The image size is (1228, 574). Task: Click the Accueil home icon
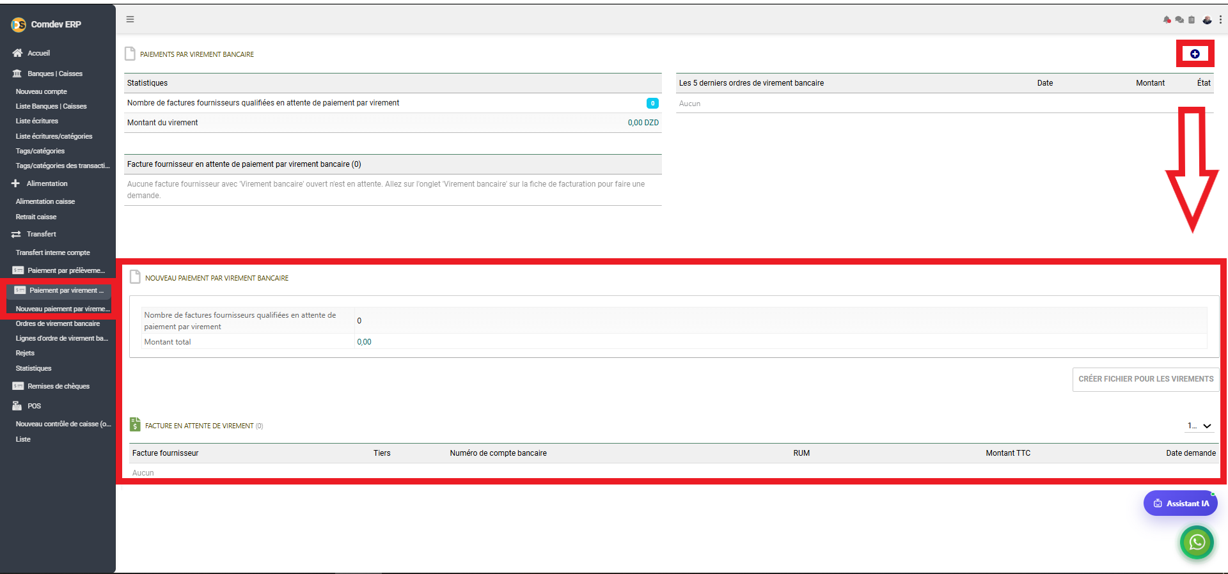17,53
